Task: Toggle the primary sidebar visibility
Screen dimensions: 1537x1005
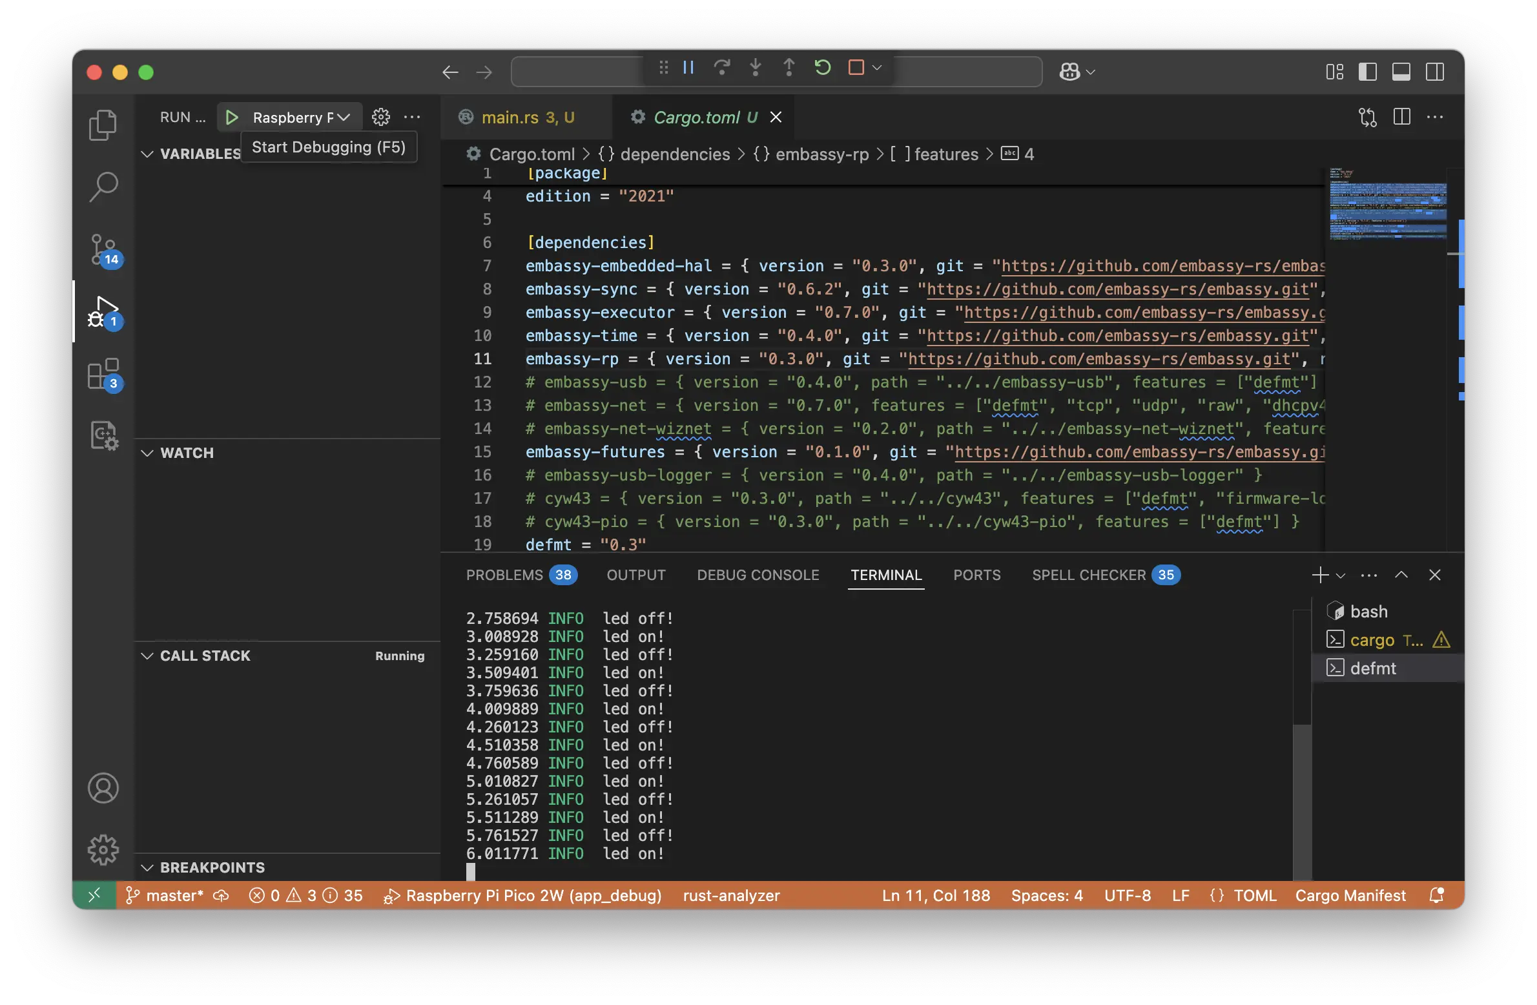Action: click(1368, 72)
